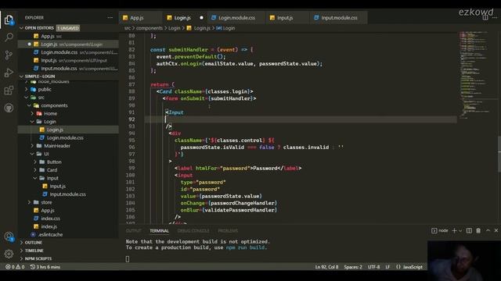
Task: Open the OUTPUT panel tab
Action: pyautogui.click(x=133, y=231)
